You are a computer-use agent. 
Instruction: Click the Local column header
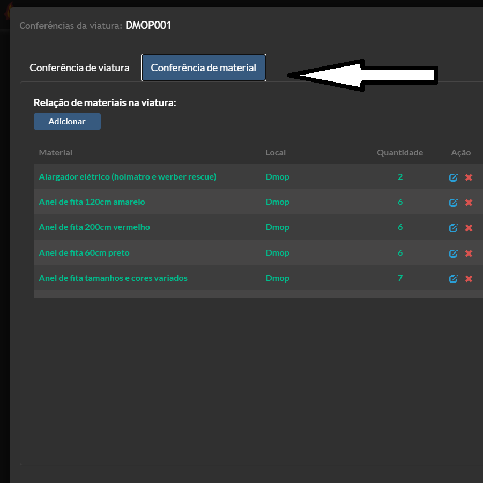[x=276, y=152]
